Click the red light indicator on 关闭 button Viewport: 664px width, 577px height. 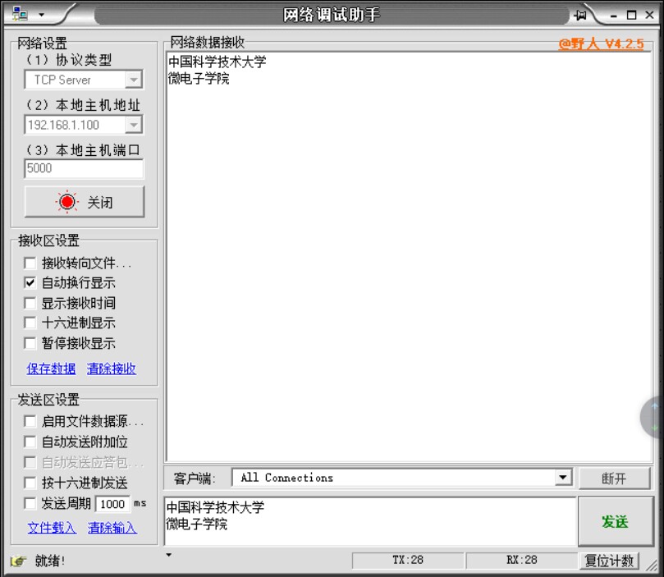coord(67,202)
